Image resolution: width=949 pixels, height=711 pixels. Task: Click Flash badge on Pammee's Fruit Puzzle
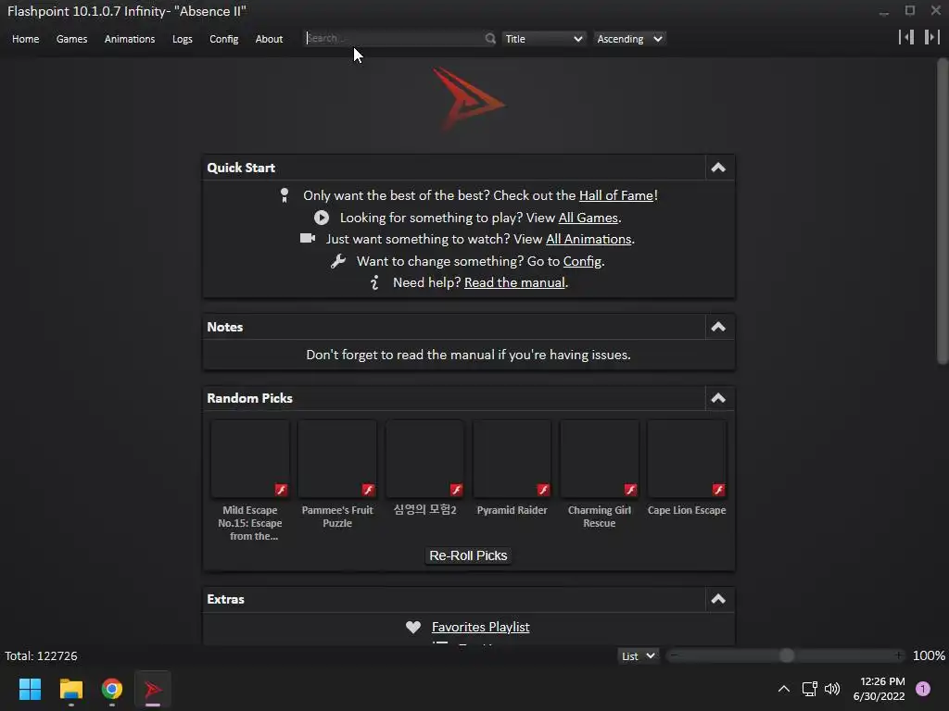point(368,489)
